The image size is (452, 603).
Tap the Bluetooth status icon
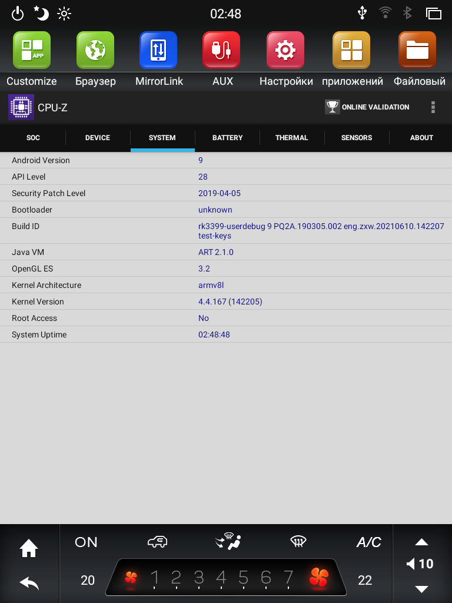pyautogui.click(x=407, y=13)
